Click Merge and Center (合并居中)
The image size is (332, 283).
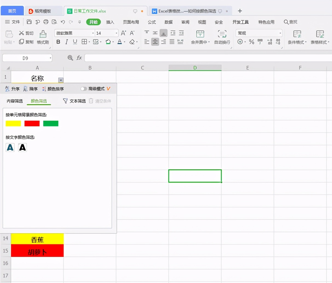click(x=200, y=37)
